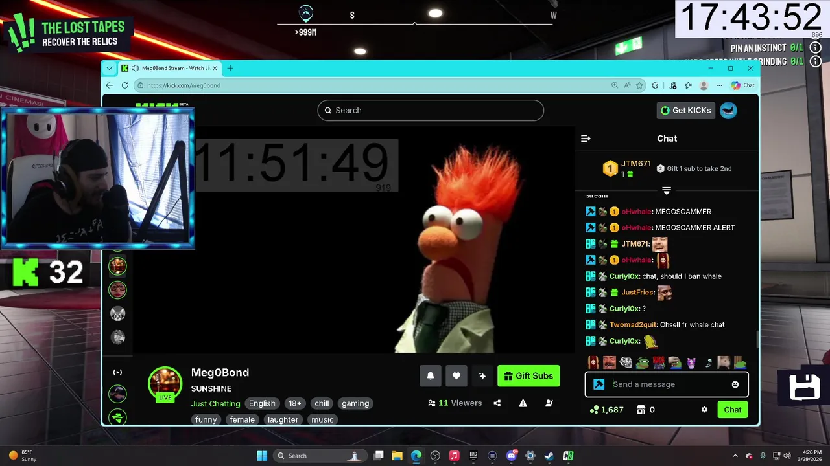Image resolution: width=830 pixels, height=466 pixels.
Task: Open OBS Studio from taskbar
Action: pyautogui.click(x=435, y=456)
